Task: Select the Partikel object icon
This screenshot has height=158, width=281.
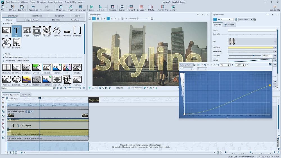Action: (57, 30)
